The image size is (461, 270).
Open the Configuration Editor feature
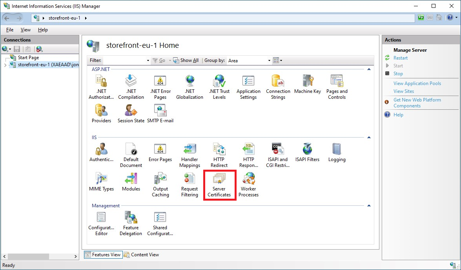pyautogui.click(x=102, y=223)
